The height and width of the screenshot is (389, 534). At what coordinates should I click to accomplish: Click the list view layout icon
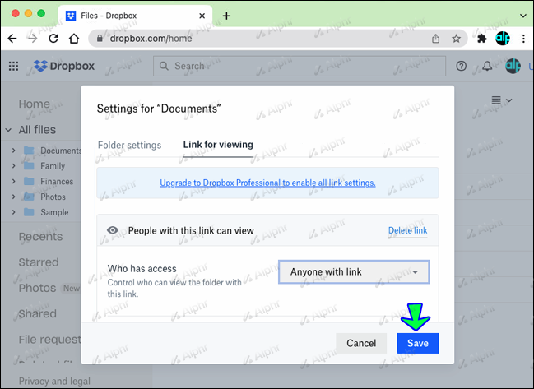pyautogui.click(x=496, y=100)
